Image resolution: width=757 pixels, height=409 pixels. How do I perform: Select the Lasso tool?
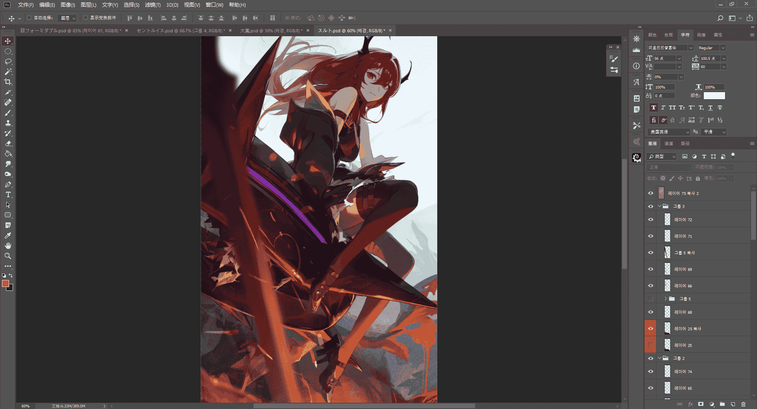[x=8, y=62]
